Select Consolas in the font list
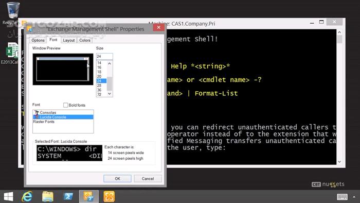360x203 pixels. pyautogui.click(x=63, y=112)
